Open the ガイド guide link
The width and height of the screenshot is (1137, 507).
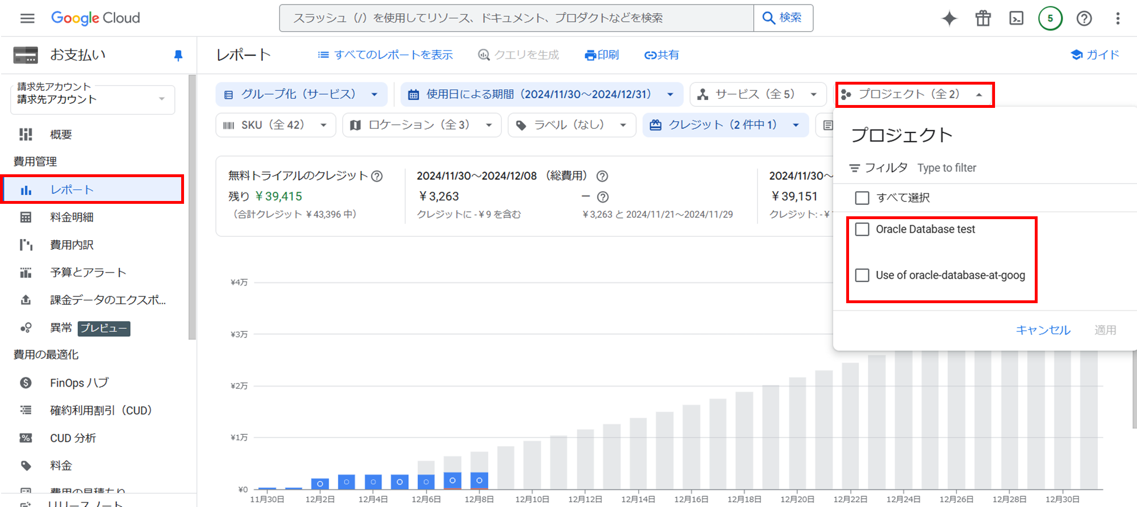(x=1095, y=55)
